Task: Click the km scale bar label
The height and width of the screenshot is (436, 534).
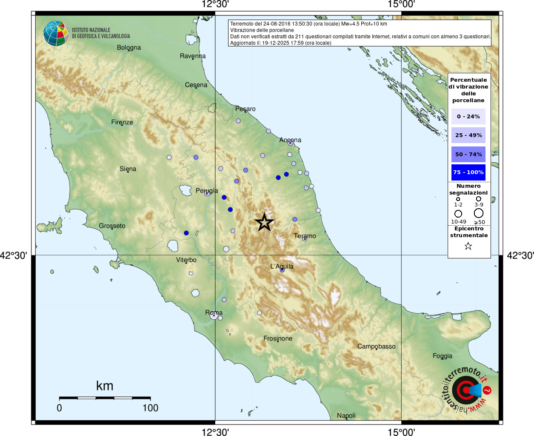Action: [x=105, y=386]
